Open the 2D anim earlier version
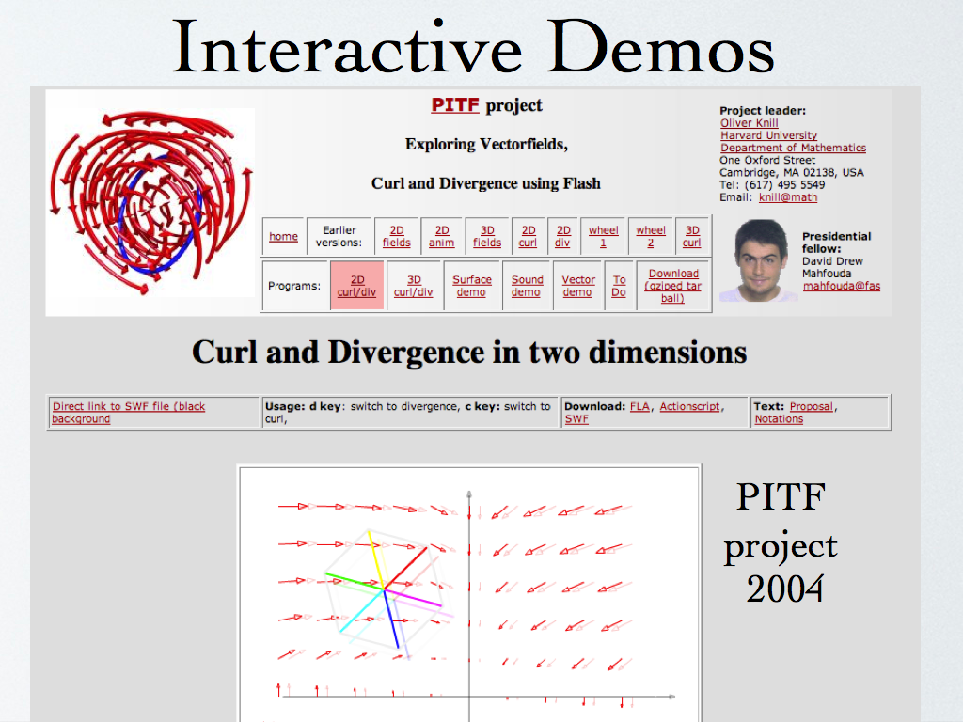 (x=441, y=236)
